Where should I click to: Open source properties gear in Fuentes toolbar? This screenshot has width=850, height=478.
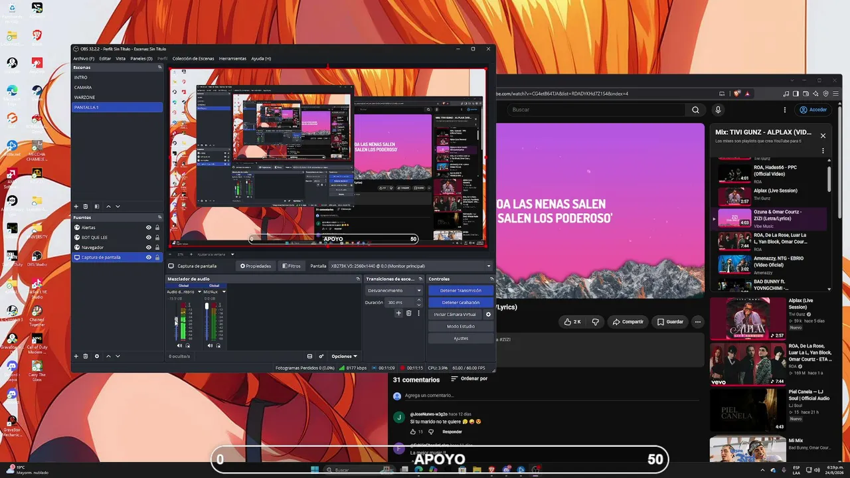(x=97, y=357)
